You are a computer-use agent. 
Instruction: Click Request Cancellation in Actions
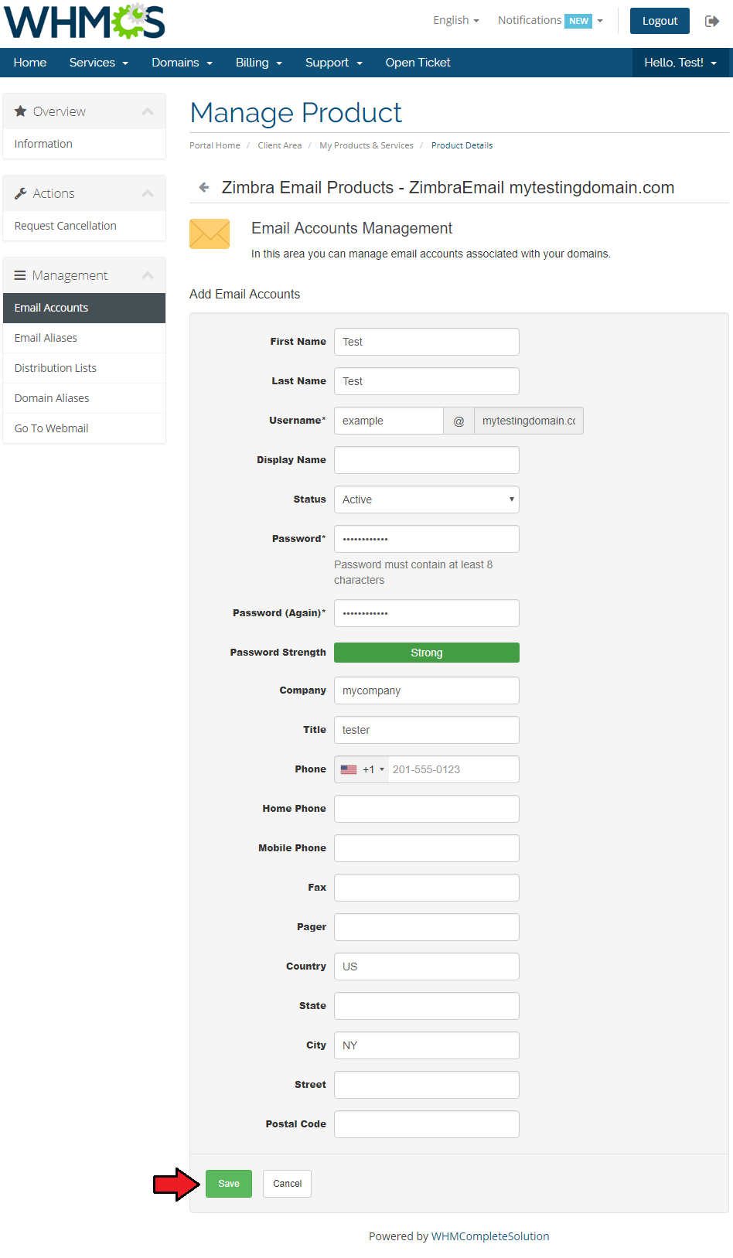tap(84, 226)
